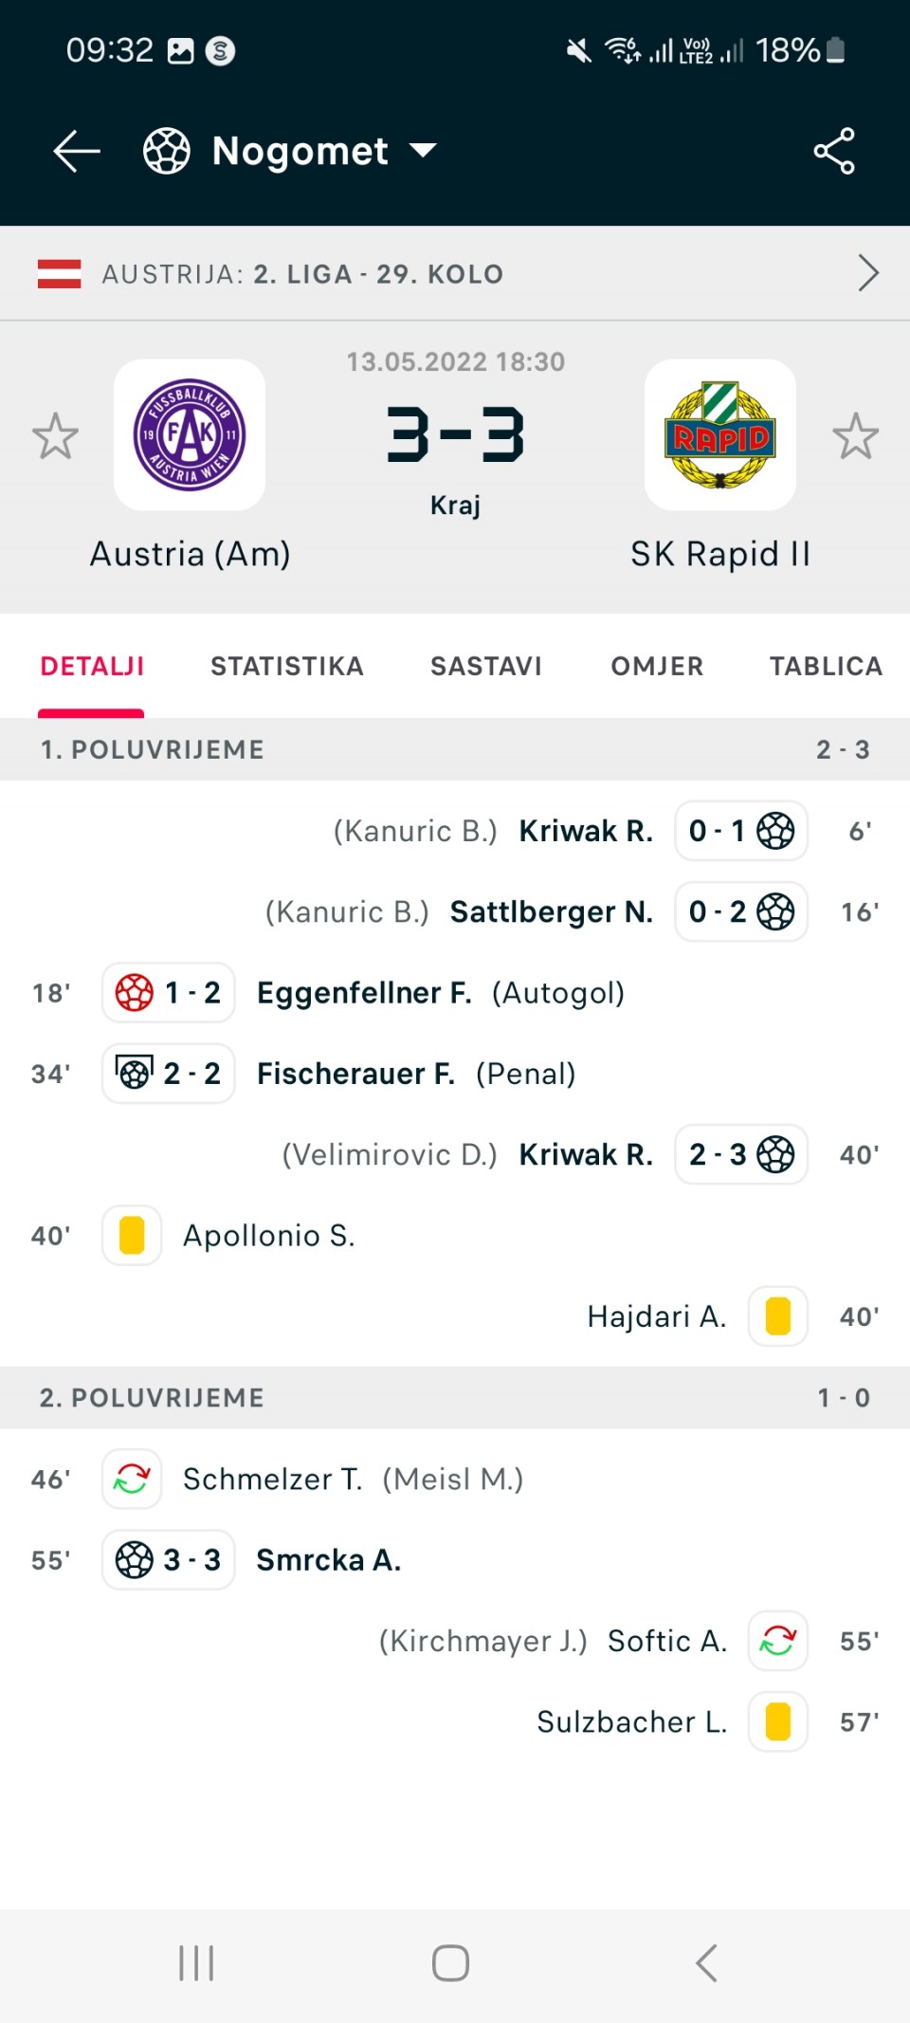The height and width of the screenshot is (2023, 910).
Task: Open the Omjer tab
Action: point(657,666)
